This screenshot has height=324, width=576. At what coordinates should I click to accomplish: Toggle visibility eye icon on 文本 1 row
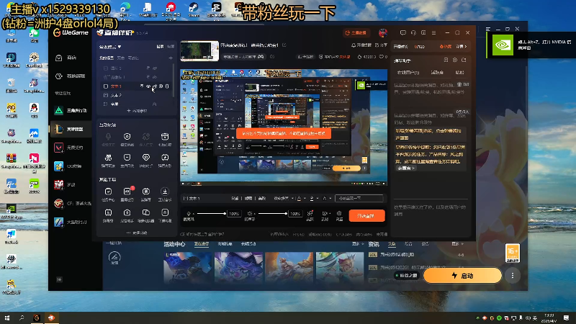click(148, 86)
